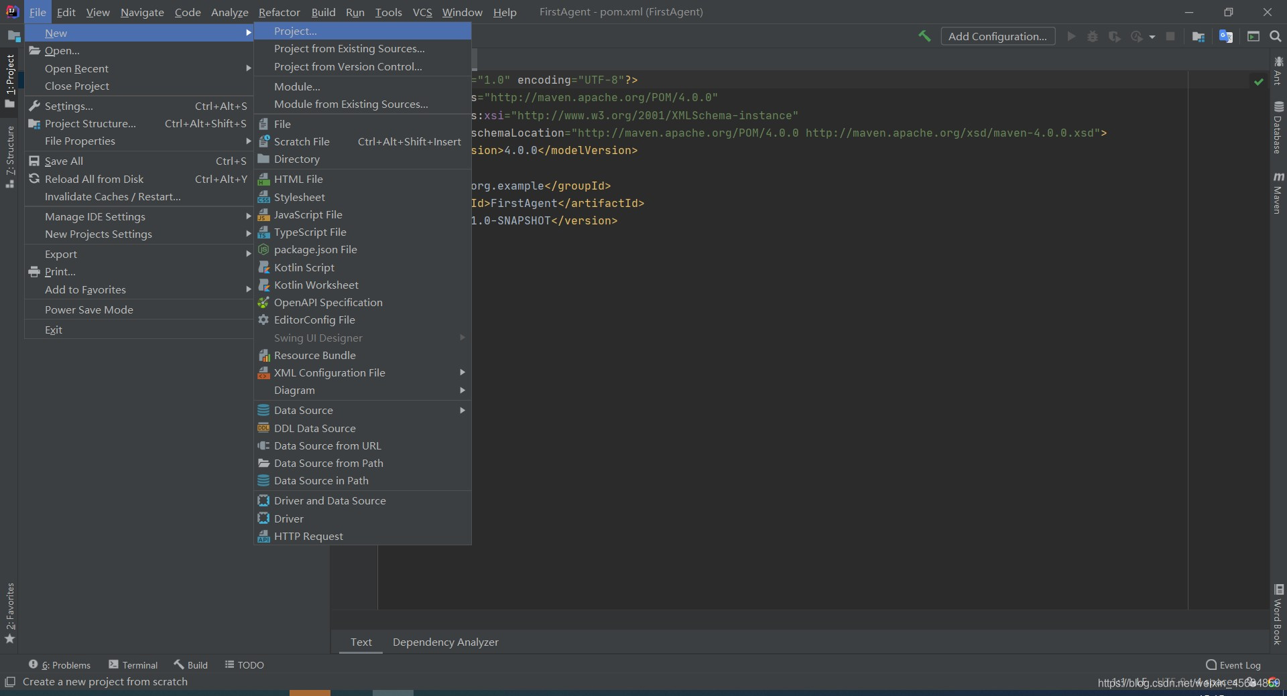Image resolution: width=1287 pixels, height=696 pixels.
Task: Open the TODO tool window
Action: point(244,665)
